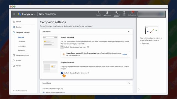Image resolution: width=177 pixels, height=99 pixels.
Task: Open the Help menu
Action: click(124, 13)
